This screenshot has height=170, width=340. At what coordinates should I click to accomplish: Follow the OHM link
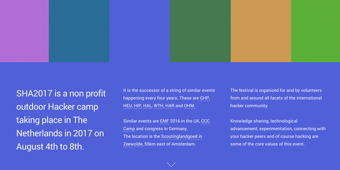(x=189, y=106)
